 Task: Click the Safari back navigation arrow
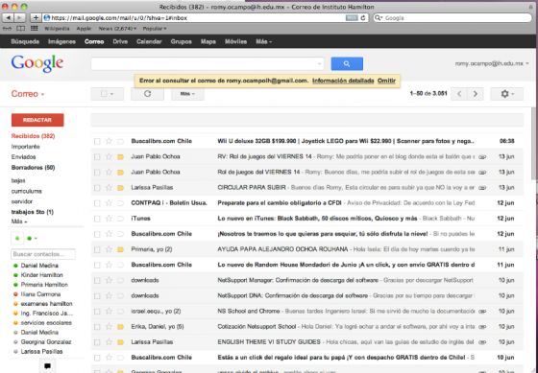click(x=9, y=18)
